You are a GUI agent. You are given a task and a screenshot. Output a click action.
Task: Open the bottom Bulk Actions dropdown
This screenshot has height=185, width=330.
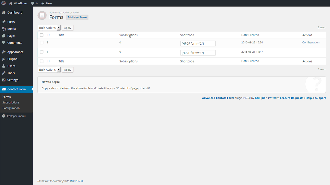(49, 70)
